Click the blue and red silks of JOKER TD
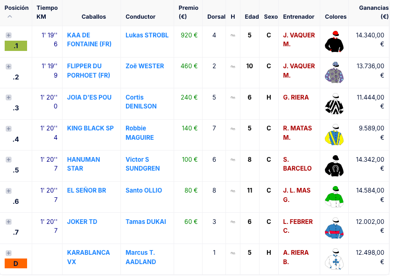This screenshot has height=280, width=401. pyautogui.click(x=334, y=228)
